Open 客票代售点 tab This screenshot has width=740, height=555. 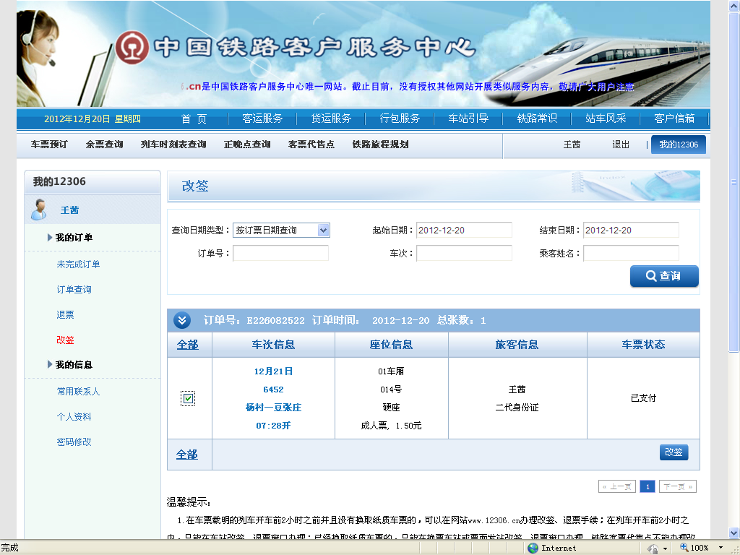pos(311,145)
